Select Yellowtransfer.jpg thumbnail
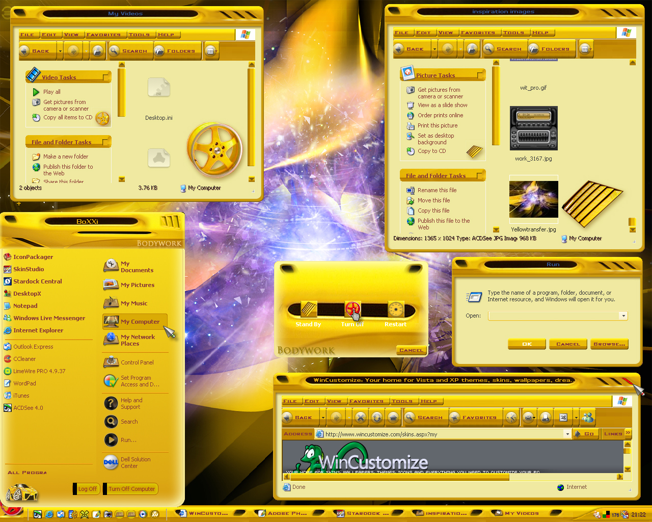This screenshot has height=522, width=652. [533, 199]
